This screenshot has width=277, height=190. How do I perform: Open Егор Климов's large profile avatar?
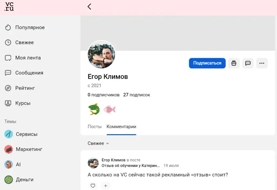(101, 55)
